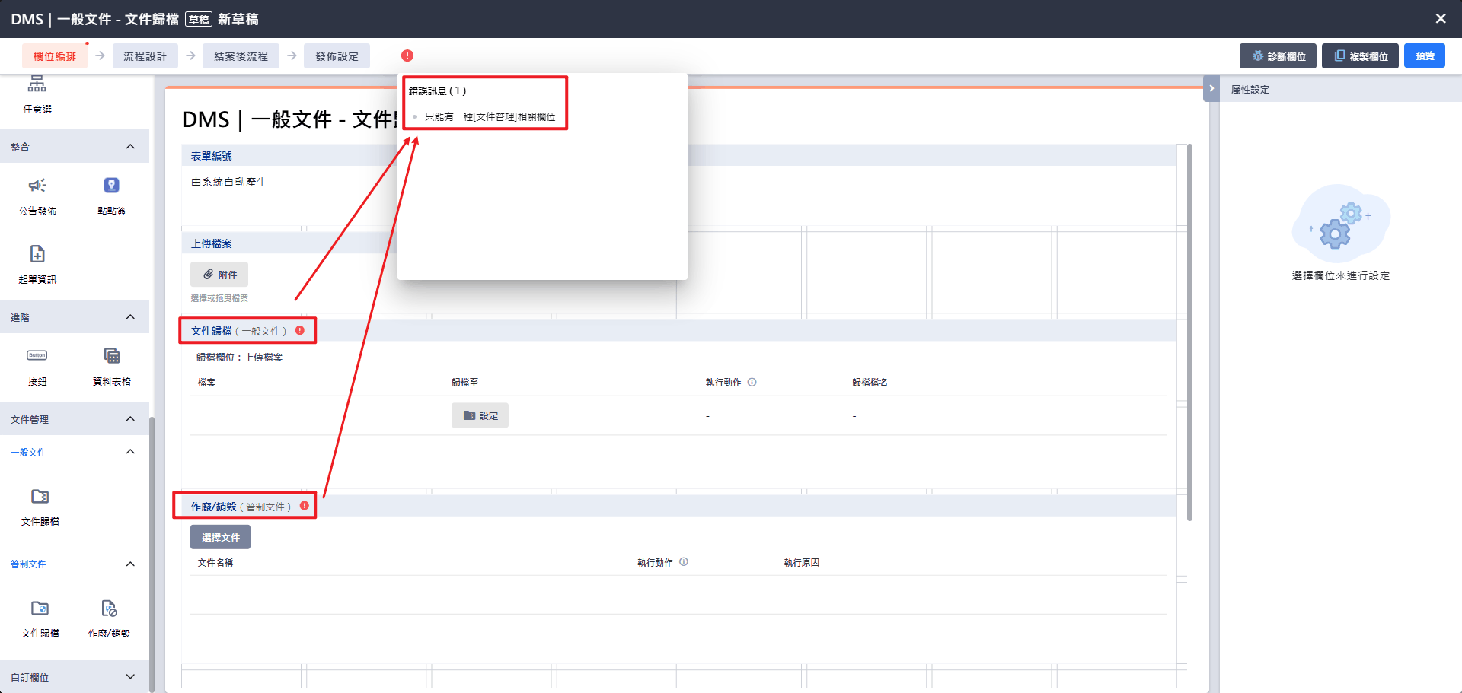Click the 預覽 button
This screenshot has height=693, width=1462.
point(1424,56)
